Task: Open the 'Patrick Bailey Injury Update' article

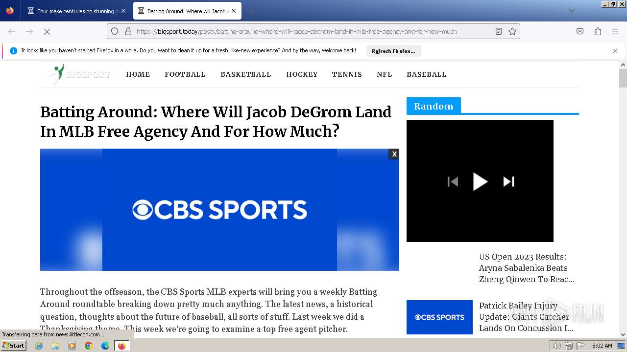Action: pos(527,317)
